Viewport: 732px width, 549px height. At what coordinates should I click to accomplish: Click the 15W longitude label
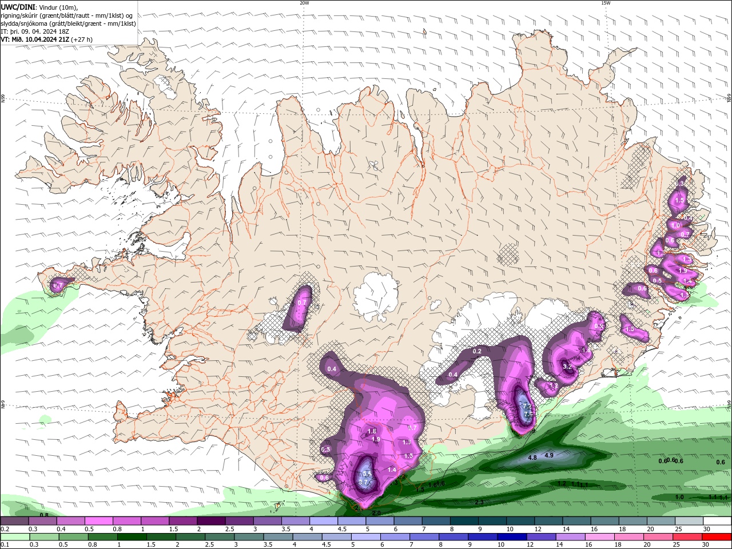(x=606, y=3)
